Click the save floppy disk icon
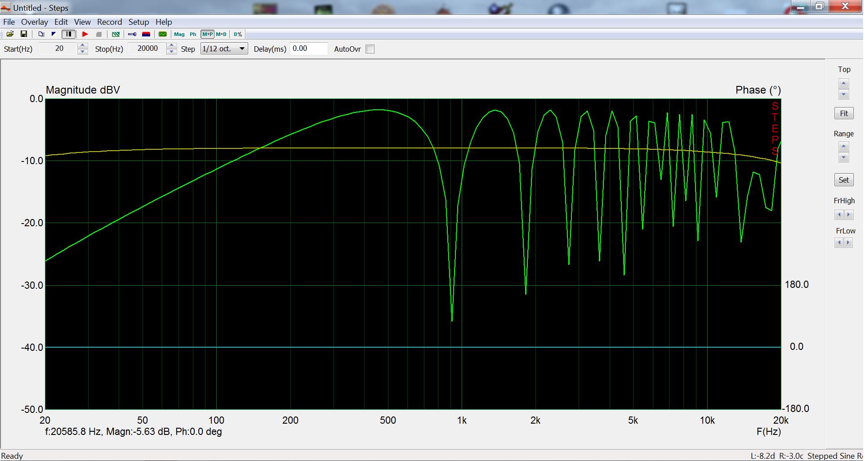 tap(24, 34)
